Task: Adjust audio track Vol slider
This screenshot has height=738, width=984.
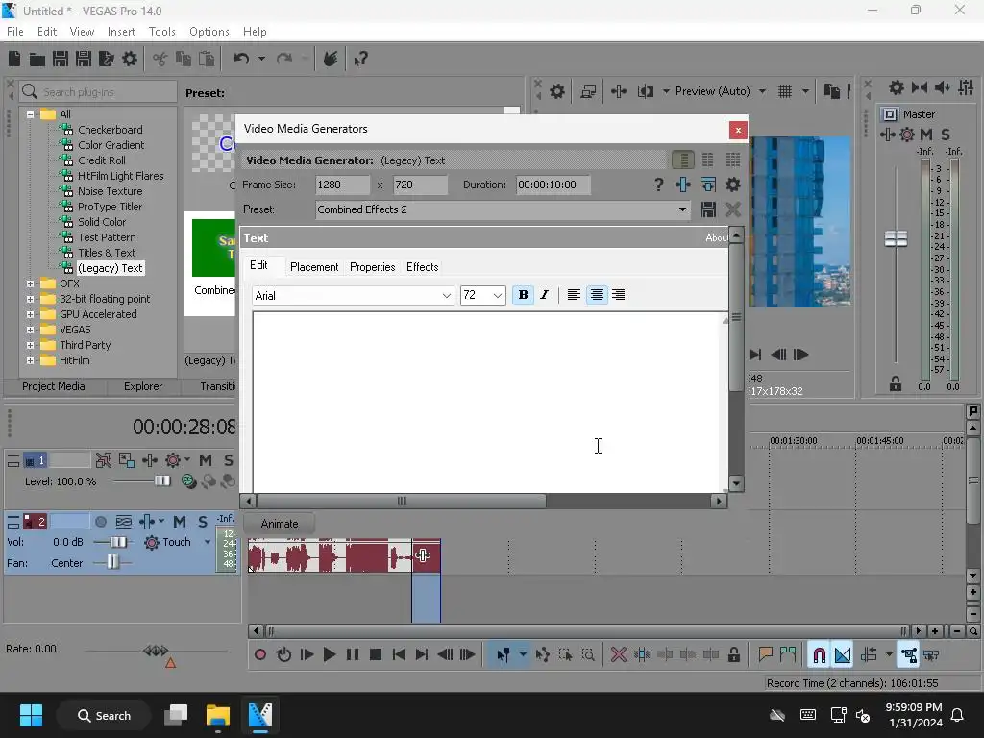Action: [x=118, y=542]
